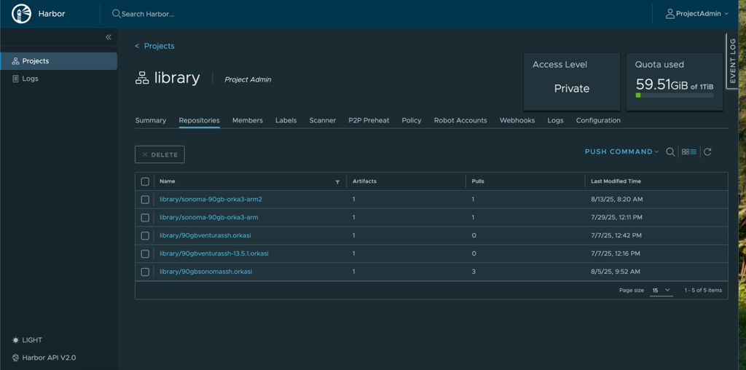Open the Members tab
The width and height of the screenshot is (746, 370).
click(248, 120)
